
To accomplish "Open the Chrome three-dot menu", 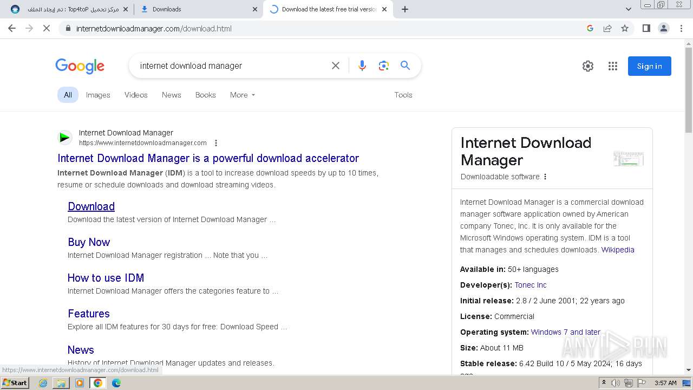I will pyautogui.click(x=682, y=28).
